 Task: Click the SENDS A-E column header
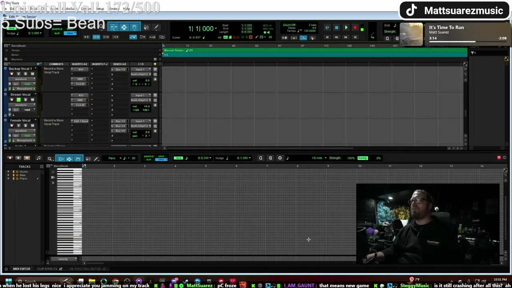coord(120,64)
